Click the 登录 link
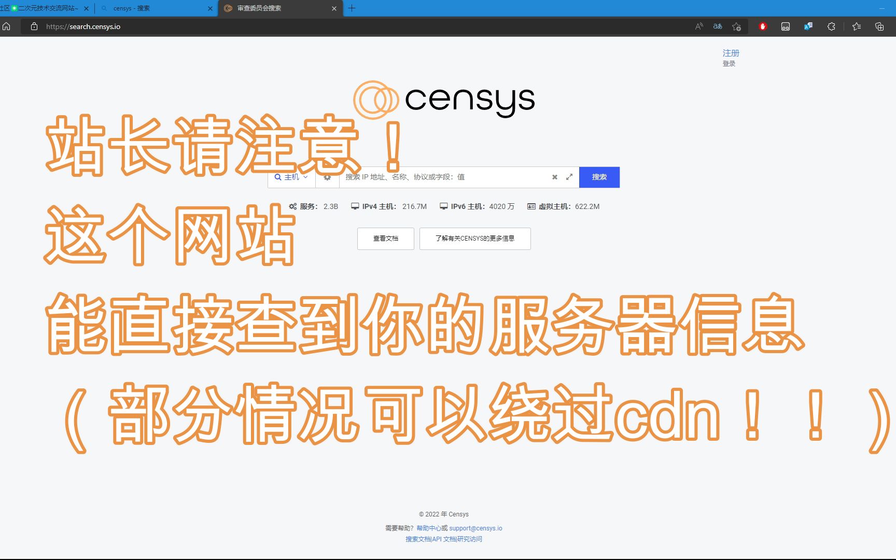Screen dimensions: 896x560 click(x=729, y=64)
